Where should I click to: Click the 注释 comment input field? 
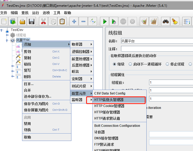157,49
